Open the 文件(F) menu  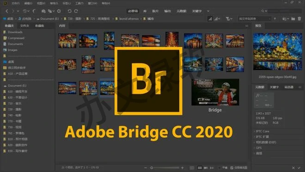click(x=16, y=3)
